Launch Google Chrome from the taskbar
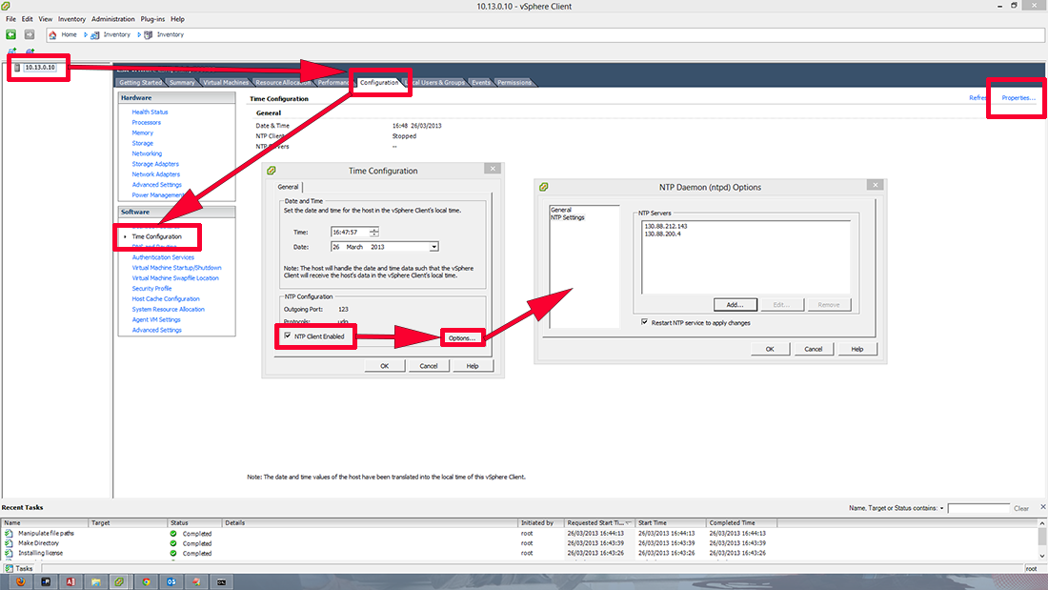 point(146,581)
